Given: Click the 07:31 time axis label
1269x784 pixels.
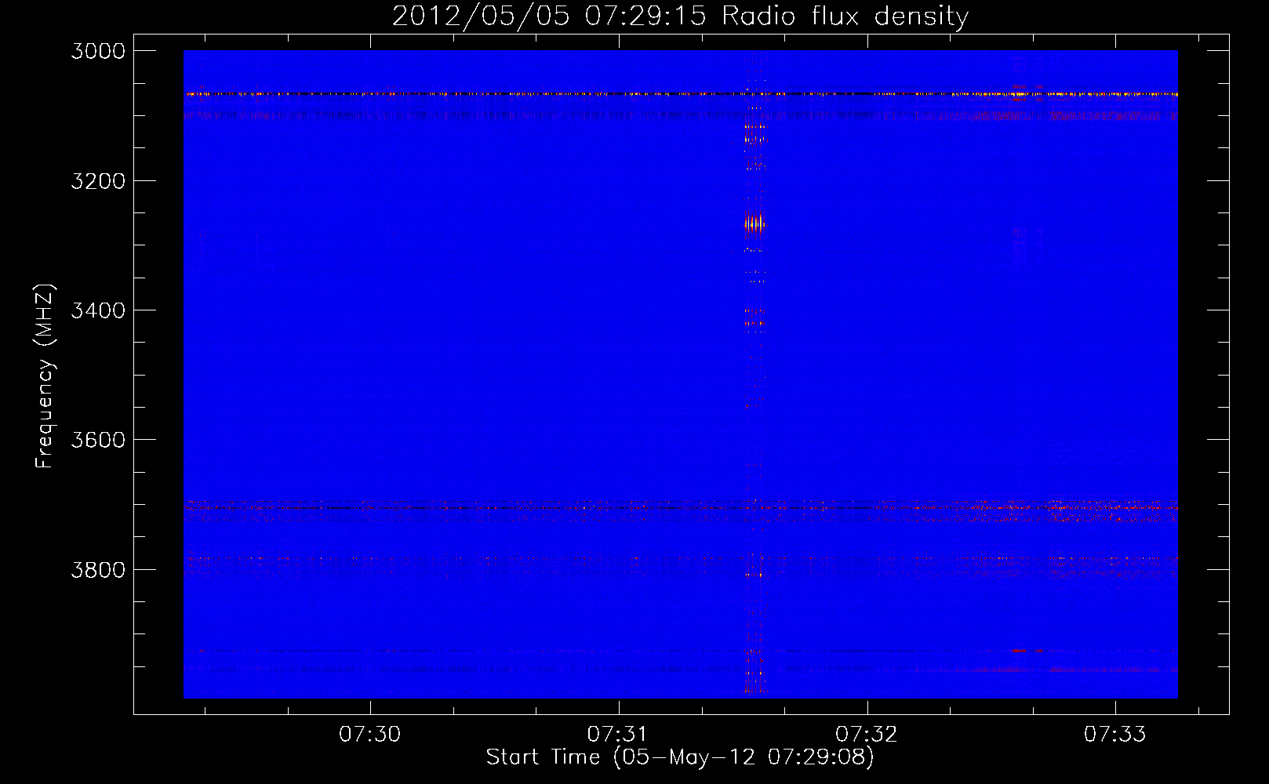Looking at the screenshot, I should pyautogui.click(x=618, y=735).
